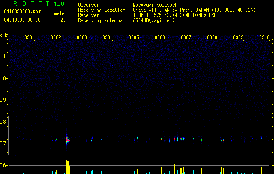The height and width of the screenshot is (174, 274).
Task: Click the 0908 time marker
Action: coord(212,37)
